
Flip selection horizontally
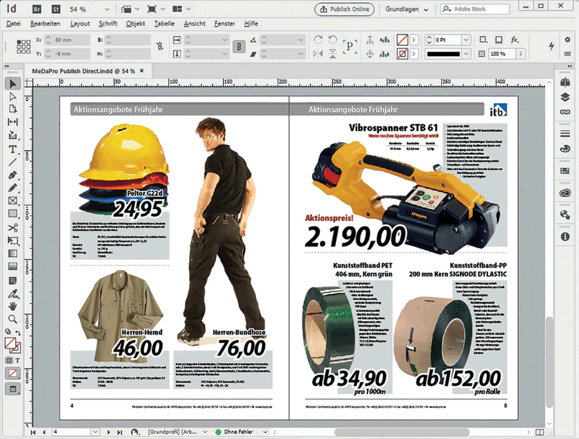pos(318,54)
